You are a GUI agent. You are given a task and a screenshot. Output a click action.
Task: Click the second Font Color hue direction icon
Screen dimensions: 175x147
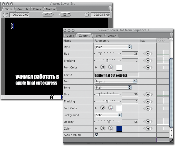[111, 108]
